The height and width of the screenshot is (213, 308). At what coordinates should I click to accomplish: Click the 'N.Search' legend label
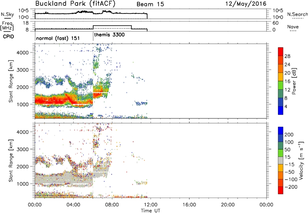click(297, 14)
